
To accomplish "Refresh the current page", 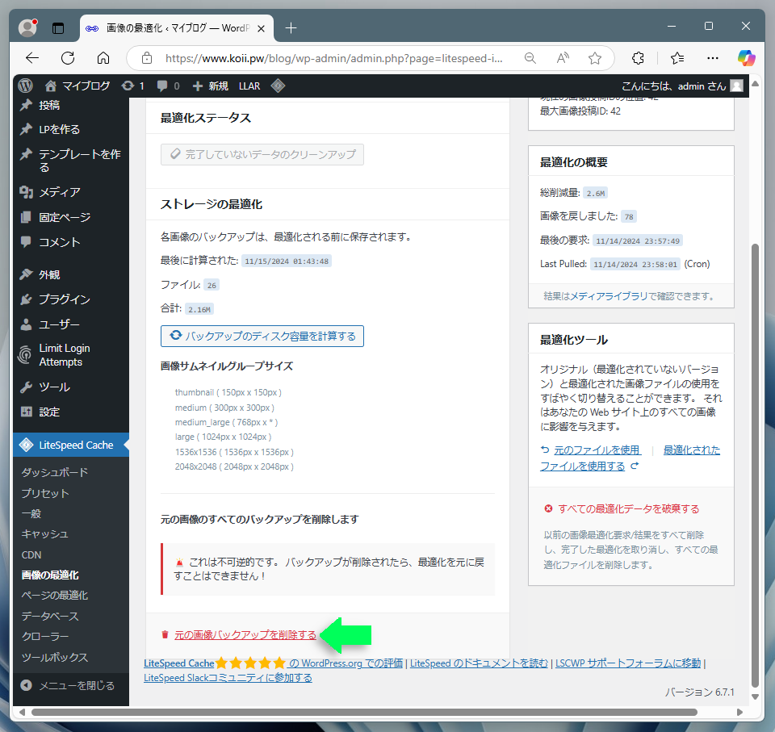I will [x=68, y=58].
